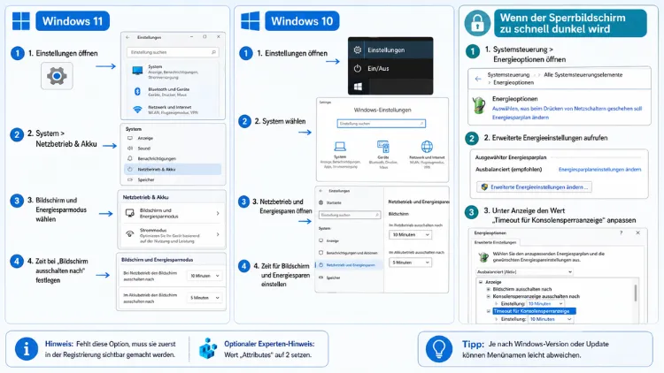Click the Ein/Aus power icon in Start menu

[358, 68]
